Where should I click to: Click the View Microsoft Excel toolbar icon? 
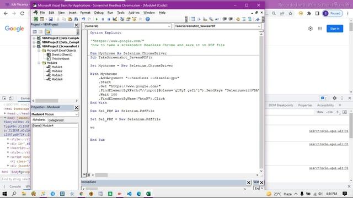coord(36,19)
